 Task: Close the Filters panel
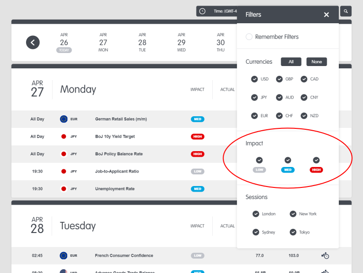tap(326, 15)
